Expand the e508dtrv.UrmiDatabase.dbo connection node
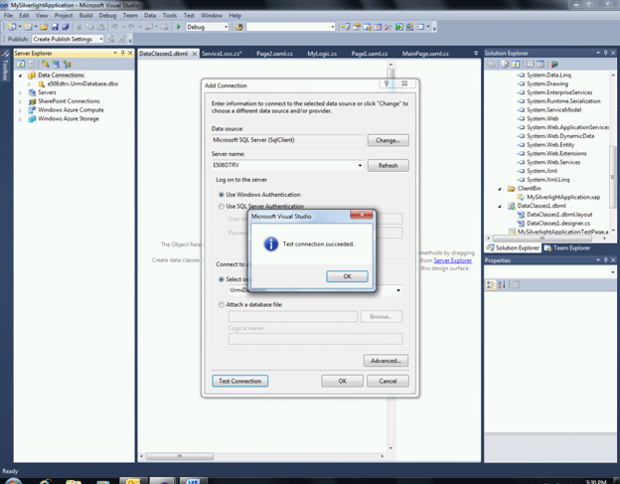The width and height of the screenshot is (620, 484). tap(29, 83)
